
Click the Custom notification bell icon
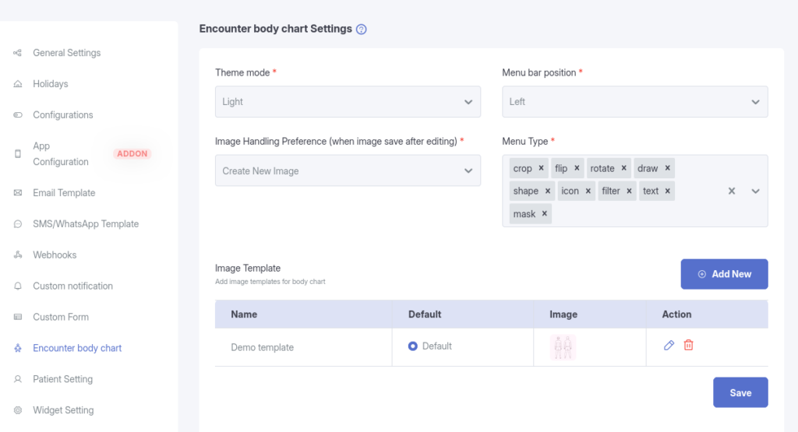(18, 286)
